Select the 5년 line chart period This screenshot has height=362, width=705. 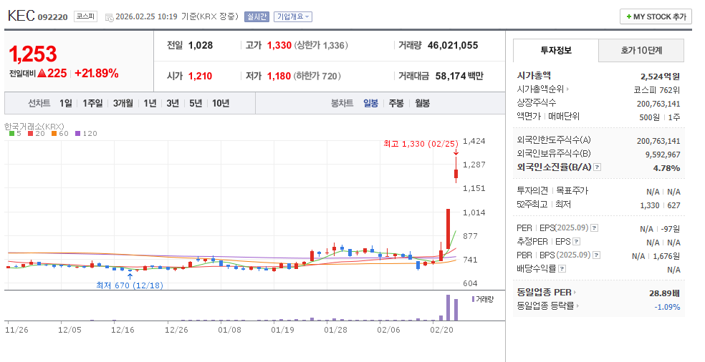(196, 103)
